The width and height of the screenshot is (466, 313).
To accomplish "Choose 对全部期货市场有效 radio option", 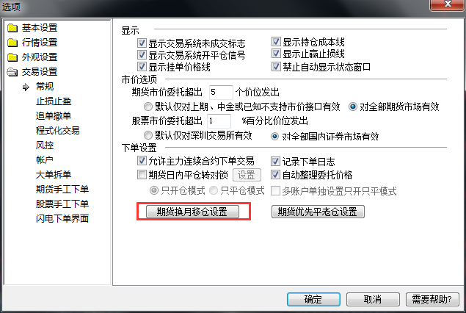I will (x=353, y=107).
